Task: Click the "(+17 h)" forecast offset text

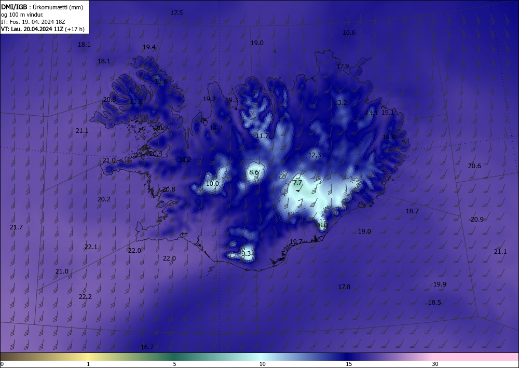Action: coord(74,29)
